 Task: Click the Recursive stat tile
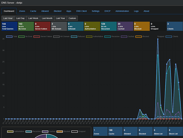pyautogui.click(x=109, y=26)
